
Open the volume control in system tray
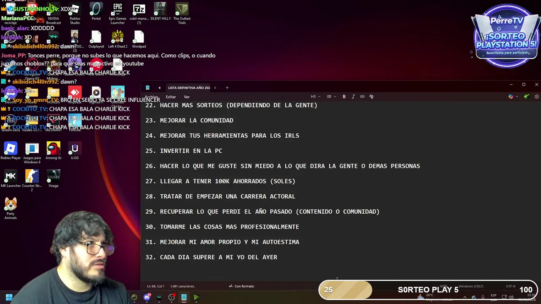(511, 297)
